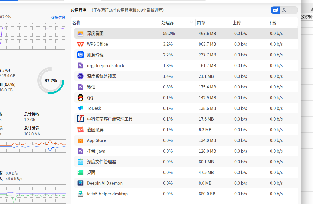
Task: Click the 6.3 MB memory value
Action: pos(205,130)
